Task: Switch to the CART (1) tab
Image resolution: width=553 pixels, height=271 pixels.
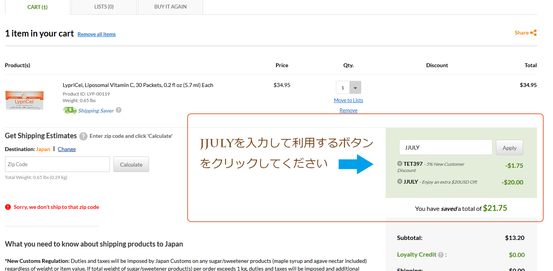Action: point(38,7)
